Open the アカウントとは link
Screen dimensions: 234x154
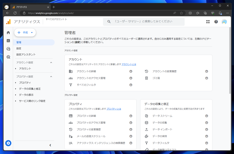coord(129,64)
